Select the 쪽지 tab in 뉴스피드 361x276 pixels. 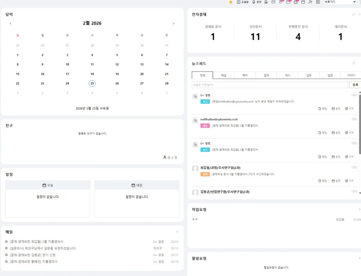tap(245, 75)
